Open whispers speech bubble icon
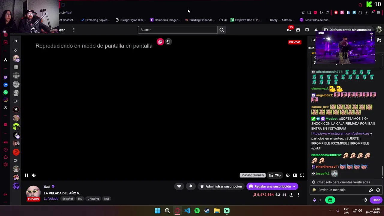384x216 pixels. coord(307,30)
